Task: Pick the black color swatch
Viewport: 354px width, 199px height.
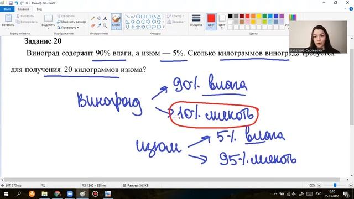Action: [x=230, y=16]
